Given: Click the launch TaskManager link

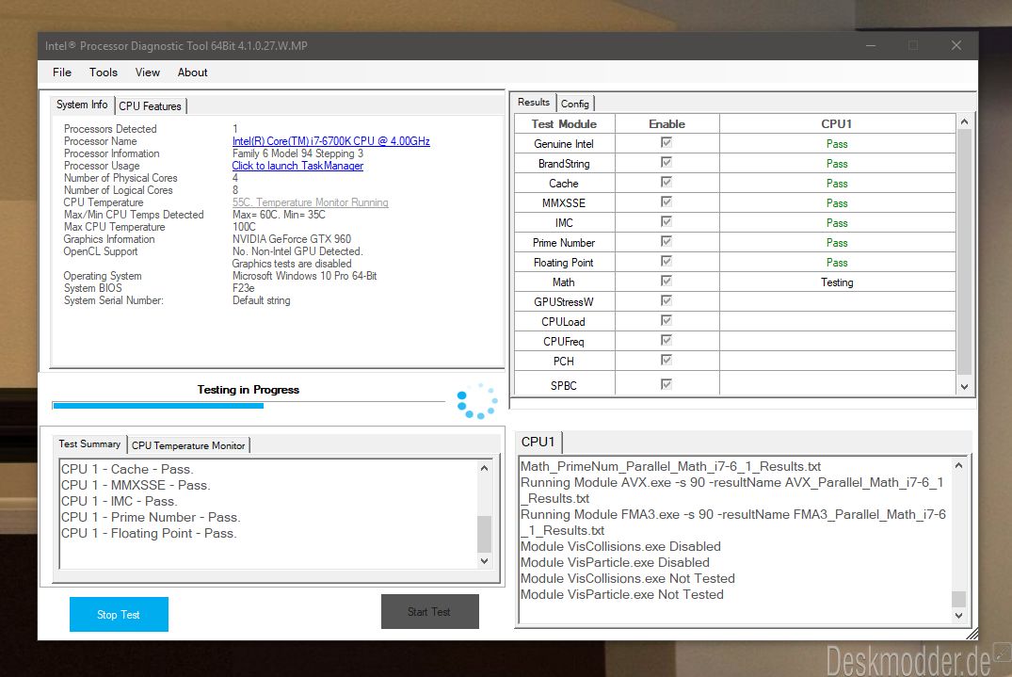Looking at the screenshot, I should coord(297,165).
